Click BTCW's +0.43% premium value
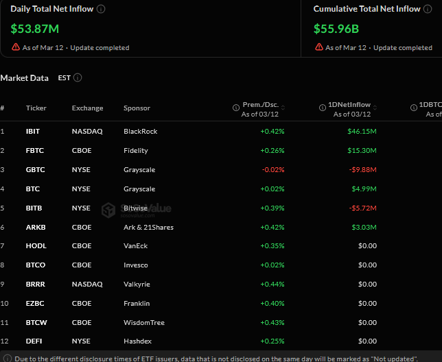 [272, 323]
